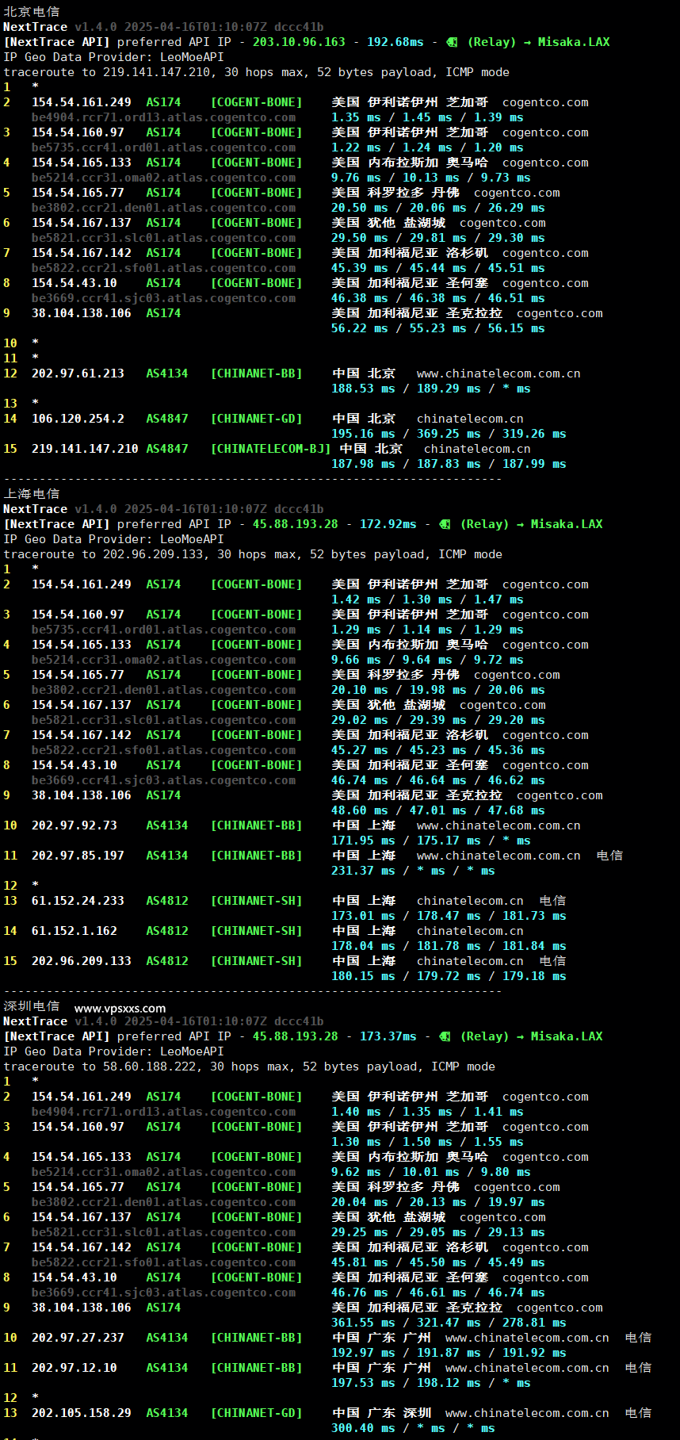
Task: Select hop IP 202.97.61.213
Action: (78, 373)
